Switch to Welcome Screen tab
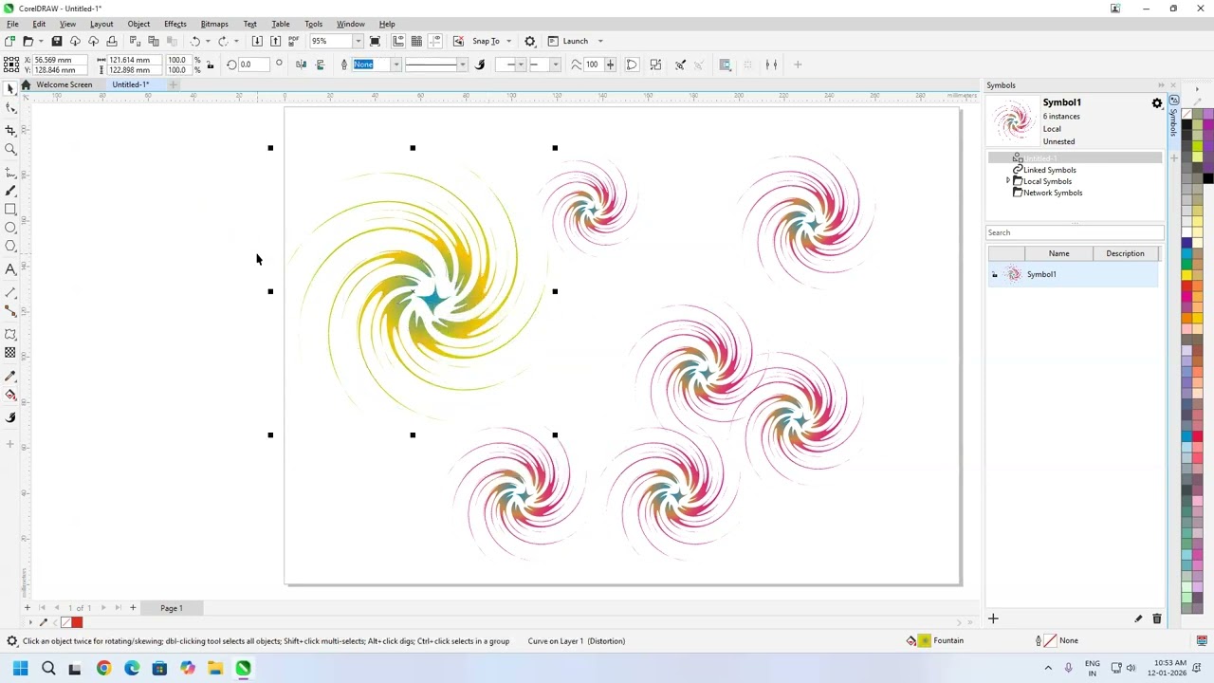Image resolution: width=1214 pixels, height=683 pixels. 64,84
